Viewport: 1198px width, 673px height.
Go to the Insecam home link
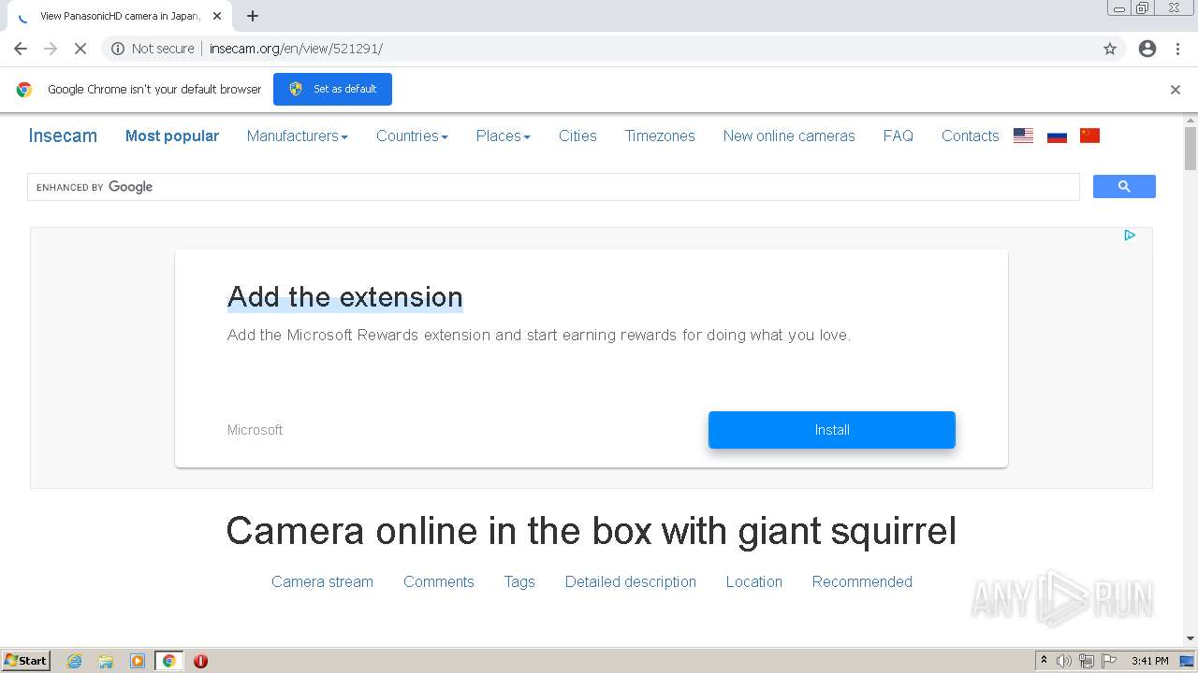click(x=63, y=136)
